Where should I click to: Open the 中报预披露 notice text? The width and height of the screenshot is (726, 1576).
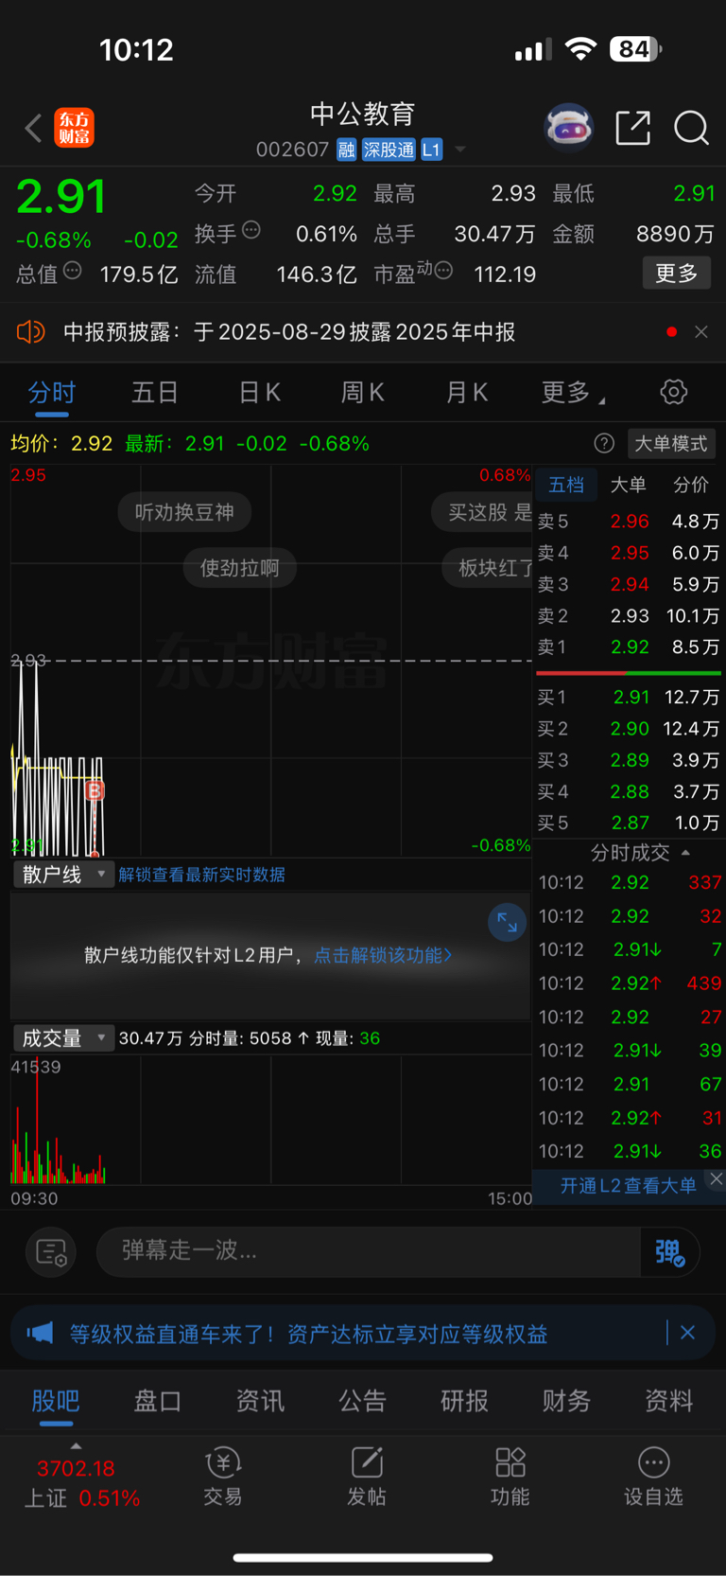click(x=289, y=332)
